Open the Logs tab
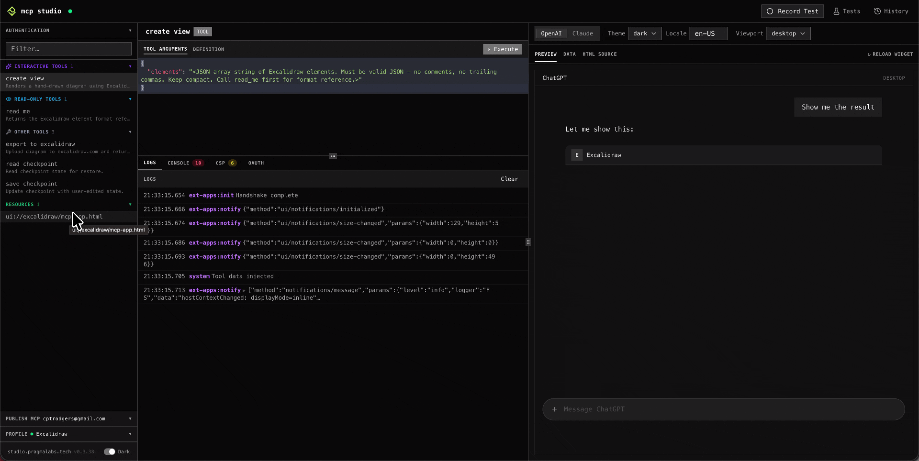This screenshot has height=461, width=919. click(150, 163)
